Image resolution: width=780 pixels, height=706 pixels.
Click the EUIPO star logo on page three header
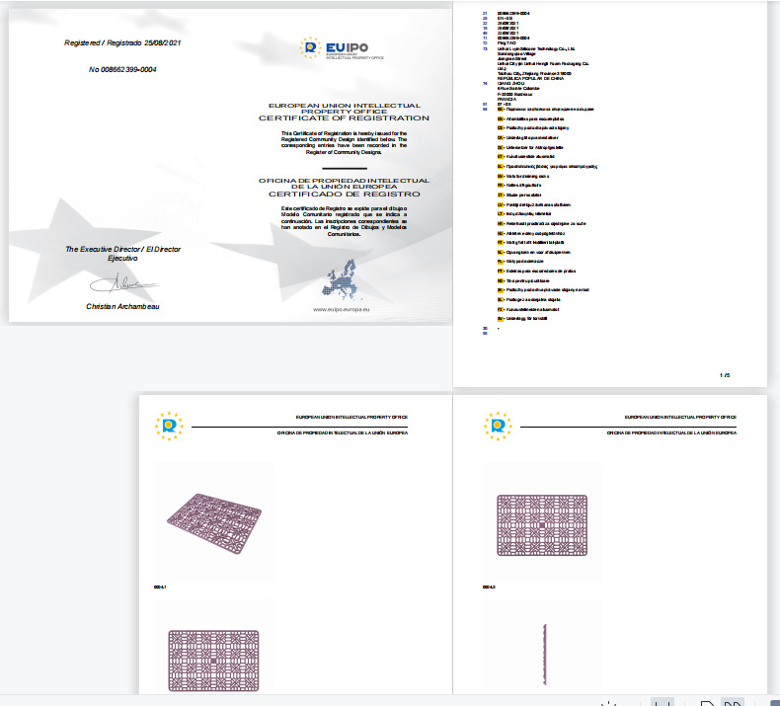(169, 426)
